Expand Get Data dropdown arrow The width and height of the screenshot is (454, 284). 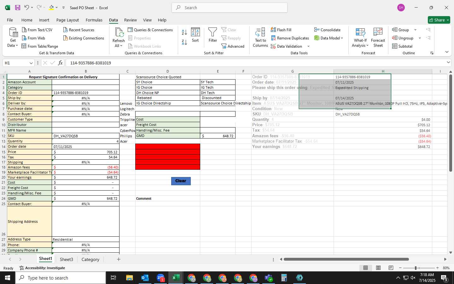coord(17,45)
